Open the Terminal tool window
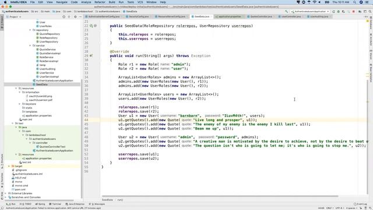The height and width of the screenshot is (210, 373). 55,204
